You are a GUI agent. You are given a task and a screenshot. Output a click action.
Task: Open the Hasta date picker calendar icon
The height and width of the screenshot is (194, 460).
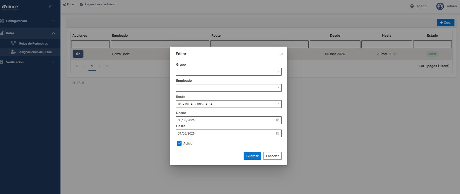[x=278, y=133]
